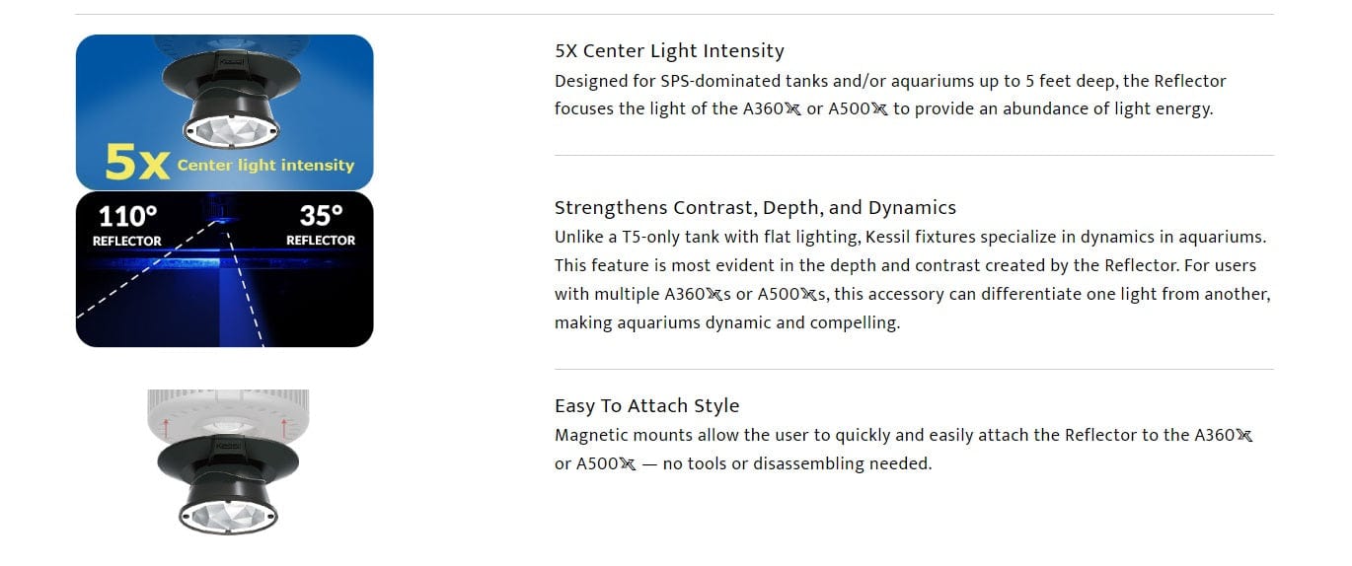The width and height of the screenshot is (1352, 566).
Task: Click the "35° REFLECTOR" label in the image
Action: coord(321,225)
